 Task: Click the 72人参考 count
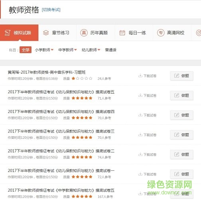click(x=104, y=177)
